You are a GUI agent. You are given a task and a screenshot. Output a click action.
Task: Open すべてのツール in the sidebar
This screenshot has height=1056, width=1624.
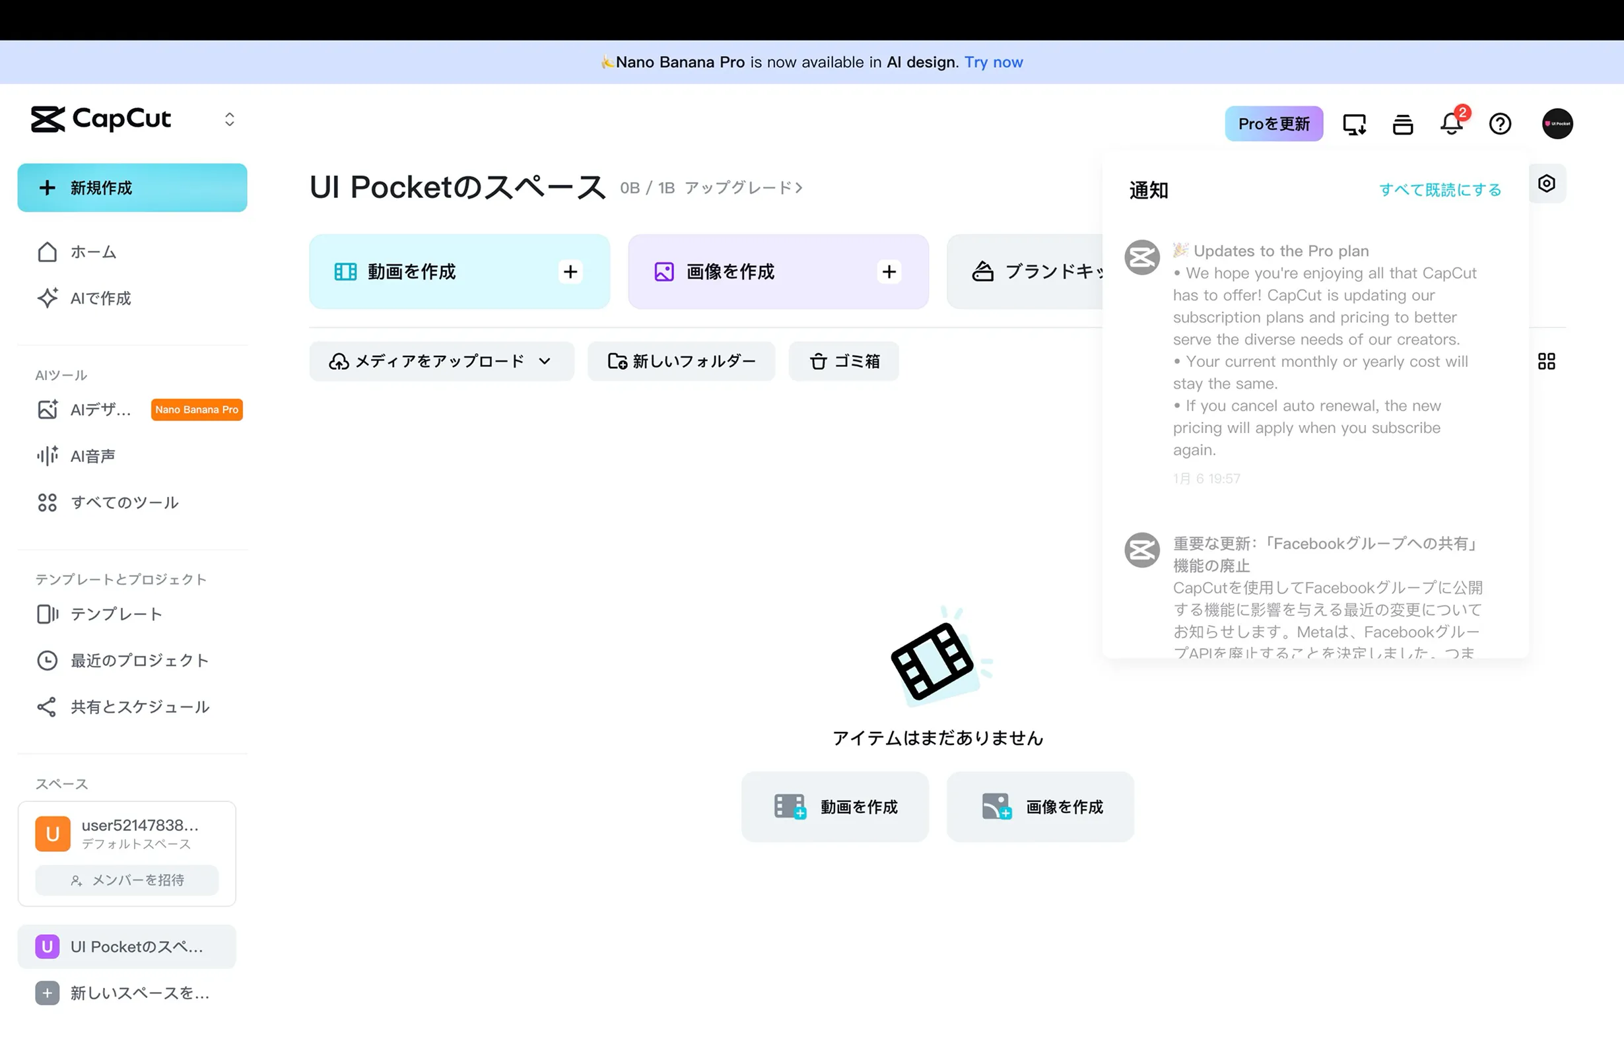point(133,502)
